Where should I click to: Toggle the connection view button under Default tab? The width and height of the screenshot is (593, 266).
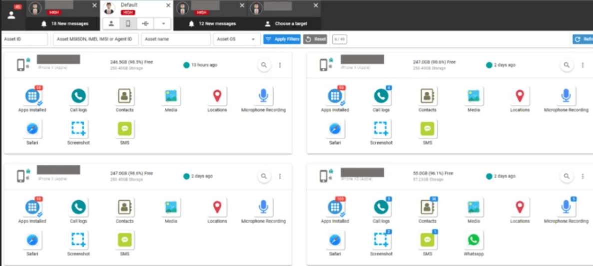(145, 23)
